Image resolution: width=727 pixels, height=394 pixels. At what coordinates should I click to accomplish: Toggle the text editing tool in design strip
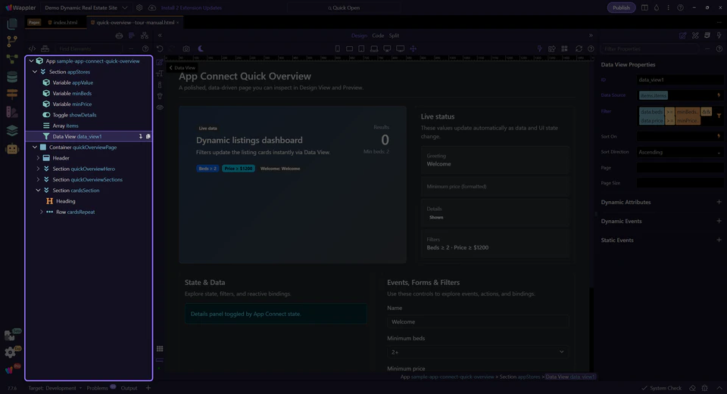pos(160,73)
